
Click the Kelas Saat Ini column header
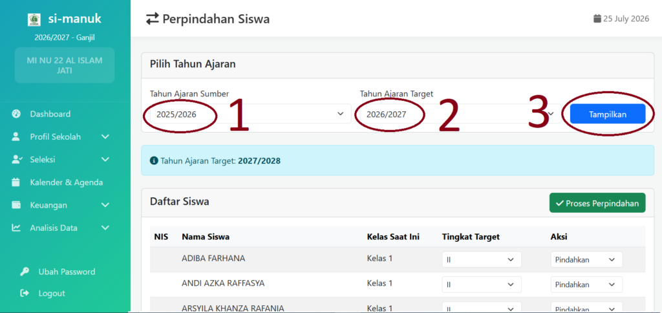[393, 237]
